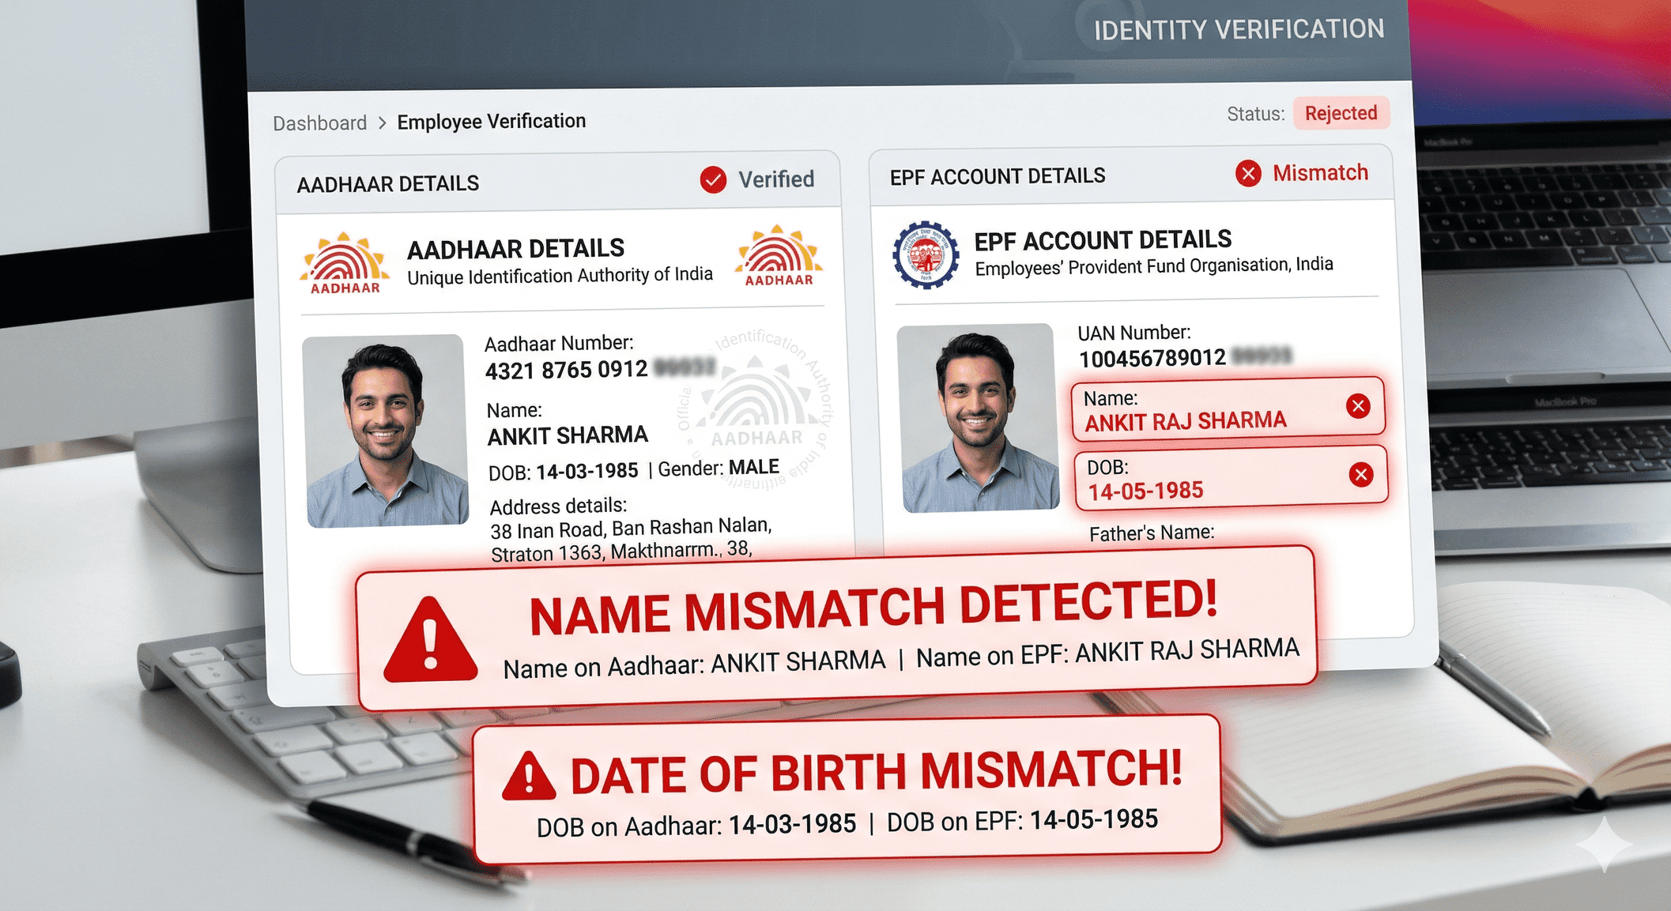Click the error cross in the EPF DOB field
The width and height of the screenshot is (1671, 911).
[1360, 475]
